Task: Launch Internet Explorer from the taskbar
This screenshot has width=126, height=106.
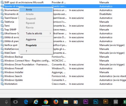Action: coord(36,102)
